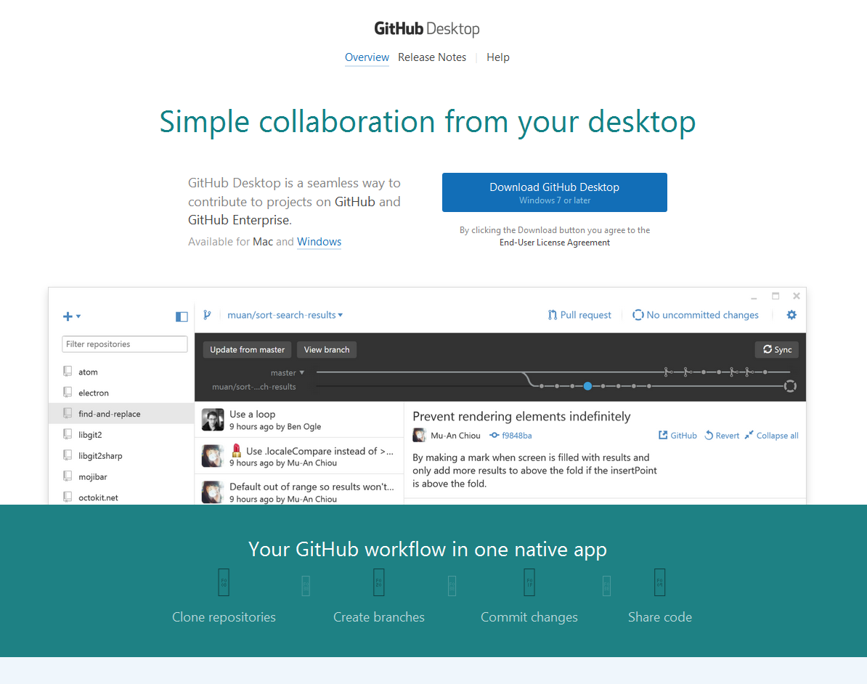
Task: Select the libgit2sharp repository
Action: (x=100, y=456)
